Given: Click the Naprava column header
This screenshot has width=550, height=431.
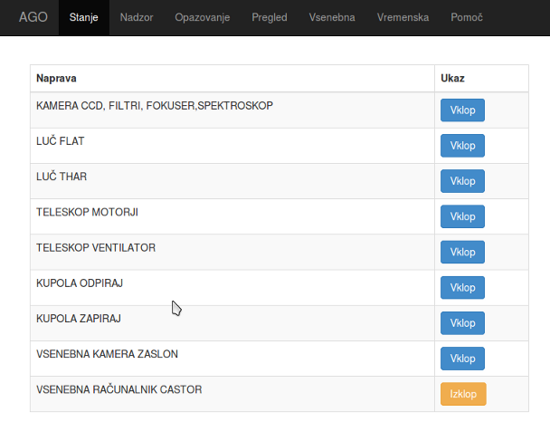Looking at the screenshot, I should (56, 79).
